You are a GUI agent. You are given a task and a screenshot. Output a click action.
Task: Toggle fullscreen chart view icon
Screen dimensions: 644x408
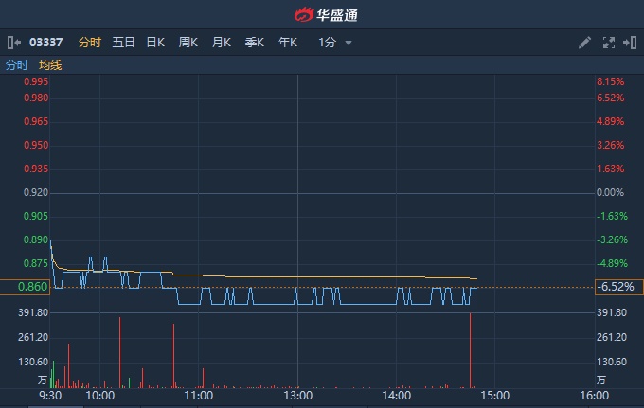click(x=609, y=43)
